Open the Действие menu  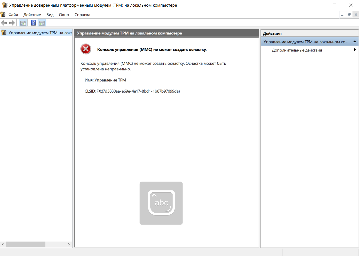tap(32, 15)
